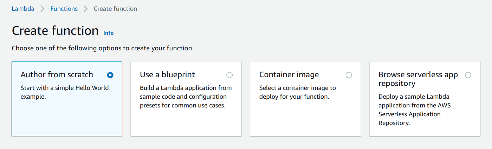
Task: Click the Container image card title
Action: click(x=289, y=74)
